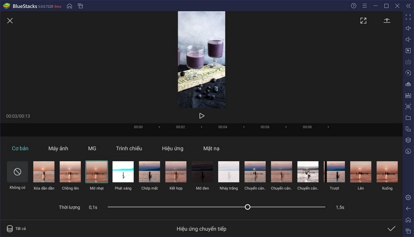Expand video preview to fullscreen
Viewport: 414px width, 237px height.
(363, 21)
